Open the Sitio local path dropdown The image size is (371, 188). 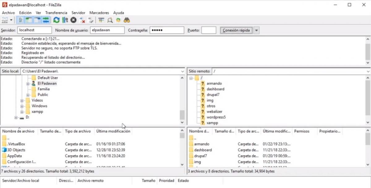182,71
